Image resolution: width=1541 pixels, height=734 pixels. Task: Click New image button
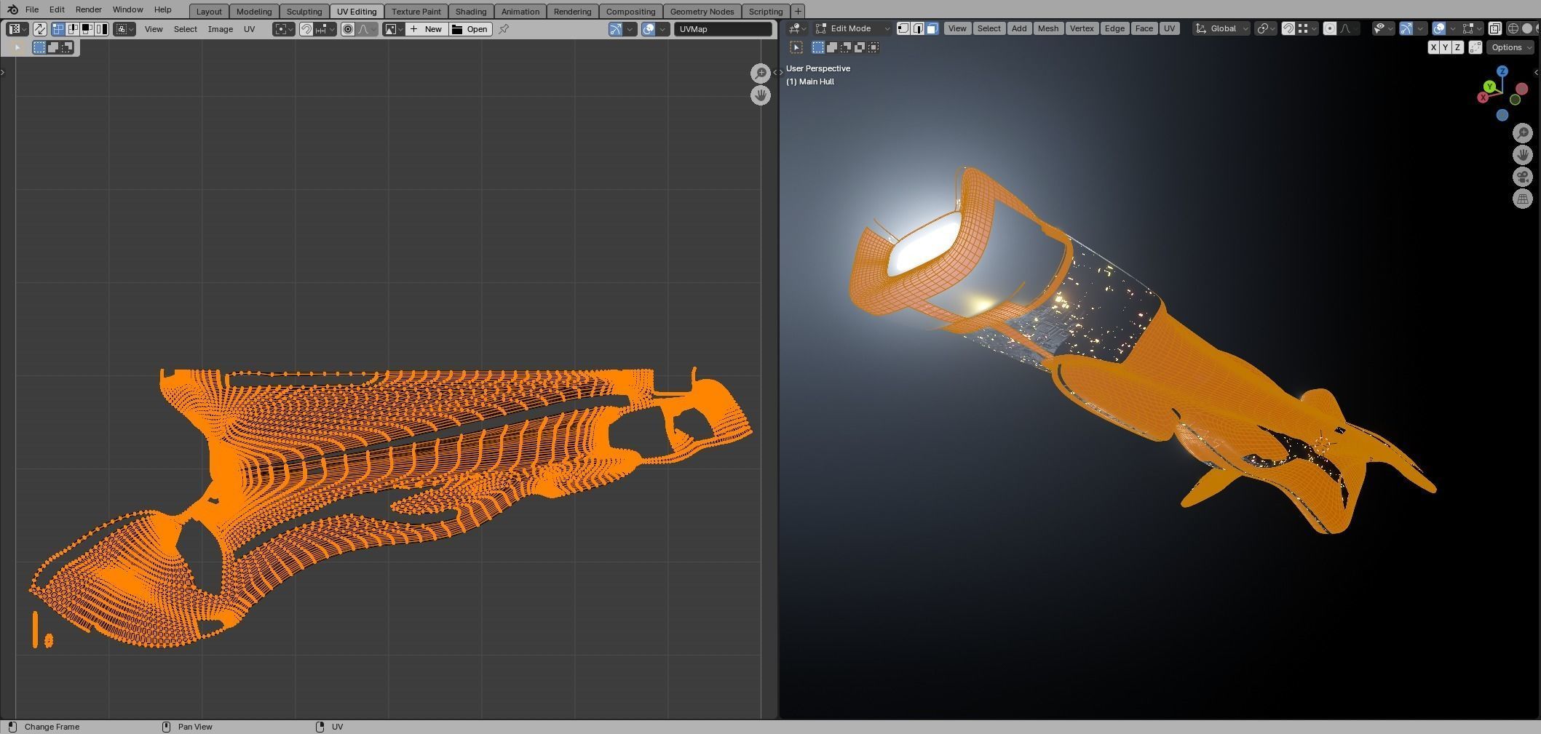(427, 29)
